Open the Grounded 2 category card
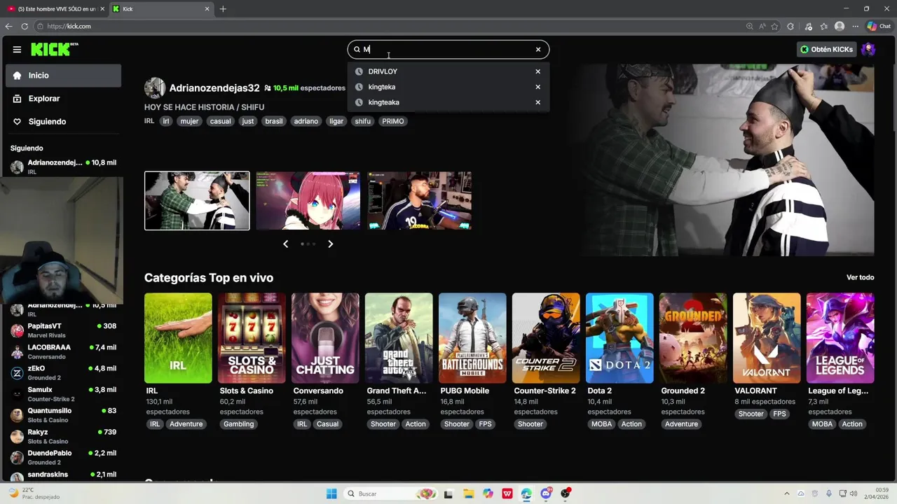The width and height of the screenshot is (897, 504). [693, 338]
